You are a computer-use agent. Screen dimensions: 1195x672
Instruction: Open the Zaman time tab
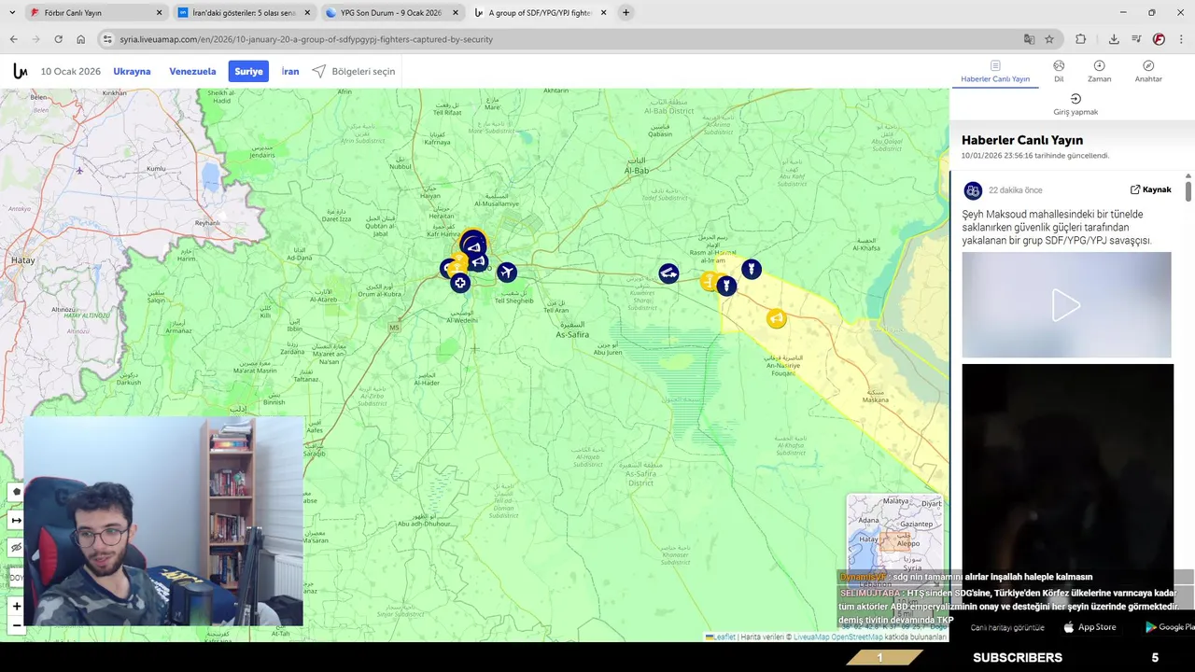1099,72
